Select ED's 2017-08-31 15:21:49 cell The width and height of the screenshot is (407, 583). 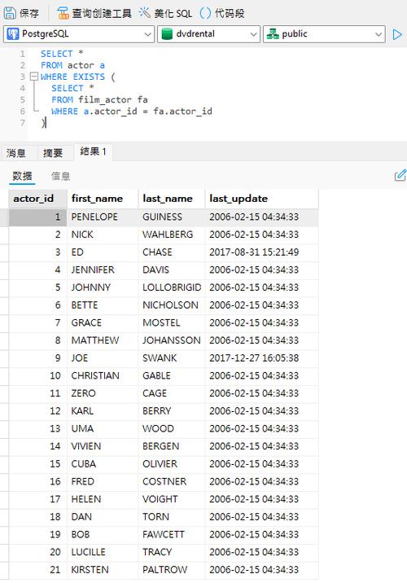(x=261, y=252)
